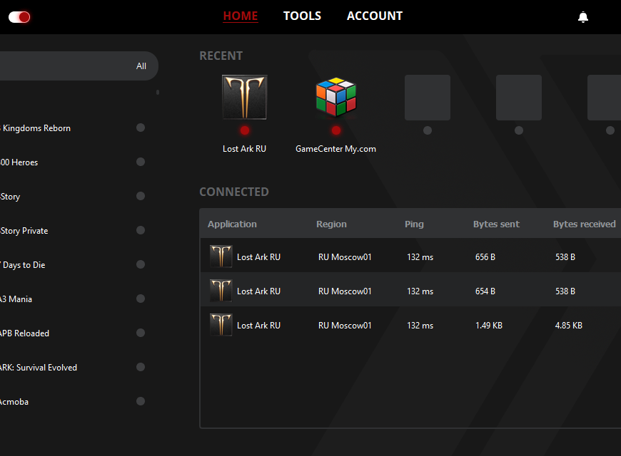Click the Bytes sent column header
This screenshot has width=621, height=456.
(x=496, y=224)
